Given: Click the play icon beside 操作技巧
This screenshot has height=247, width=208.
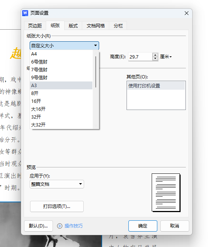Looking at the screenshot, I should coord(60,226).
